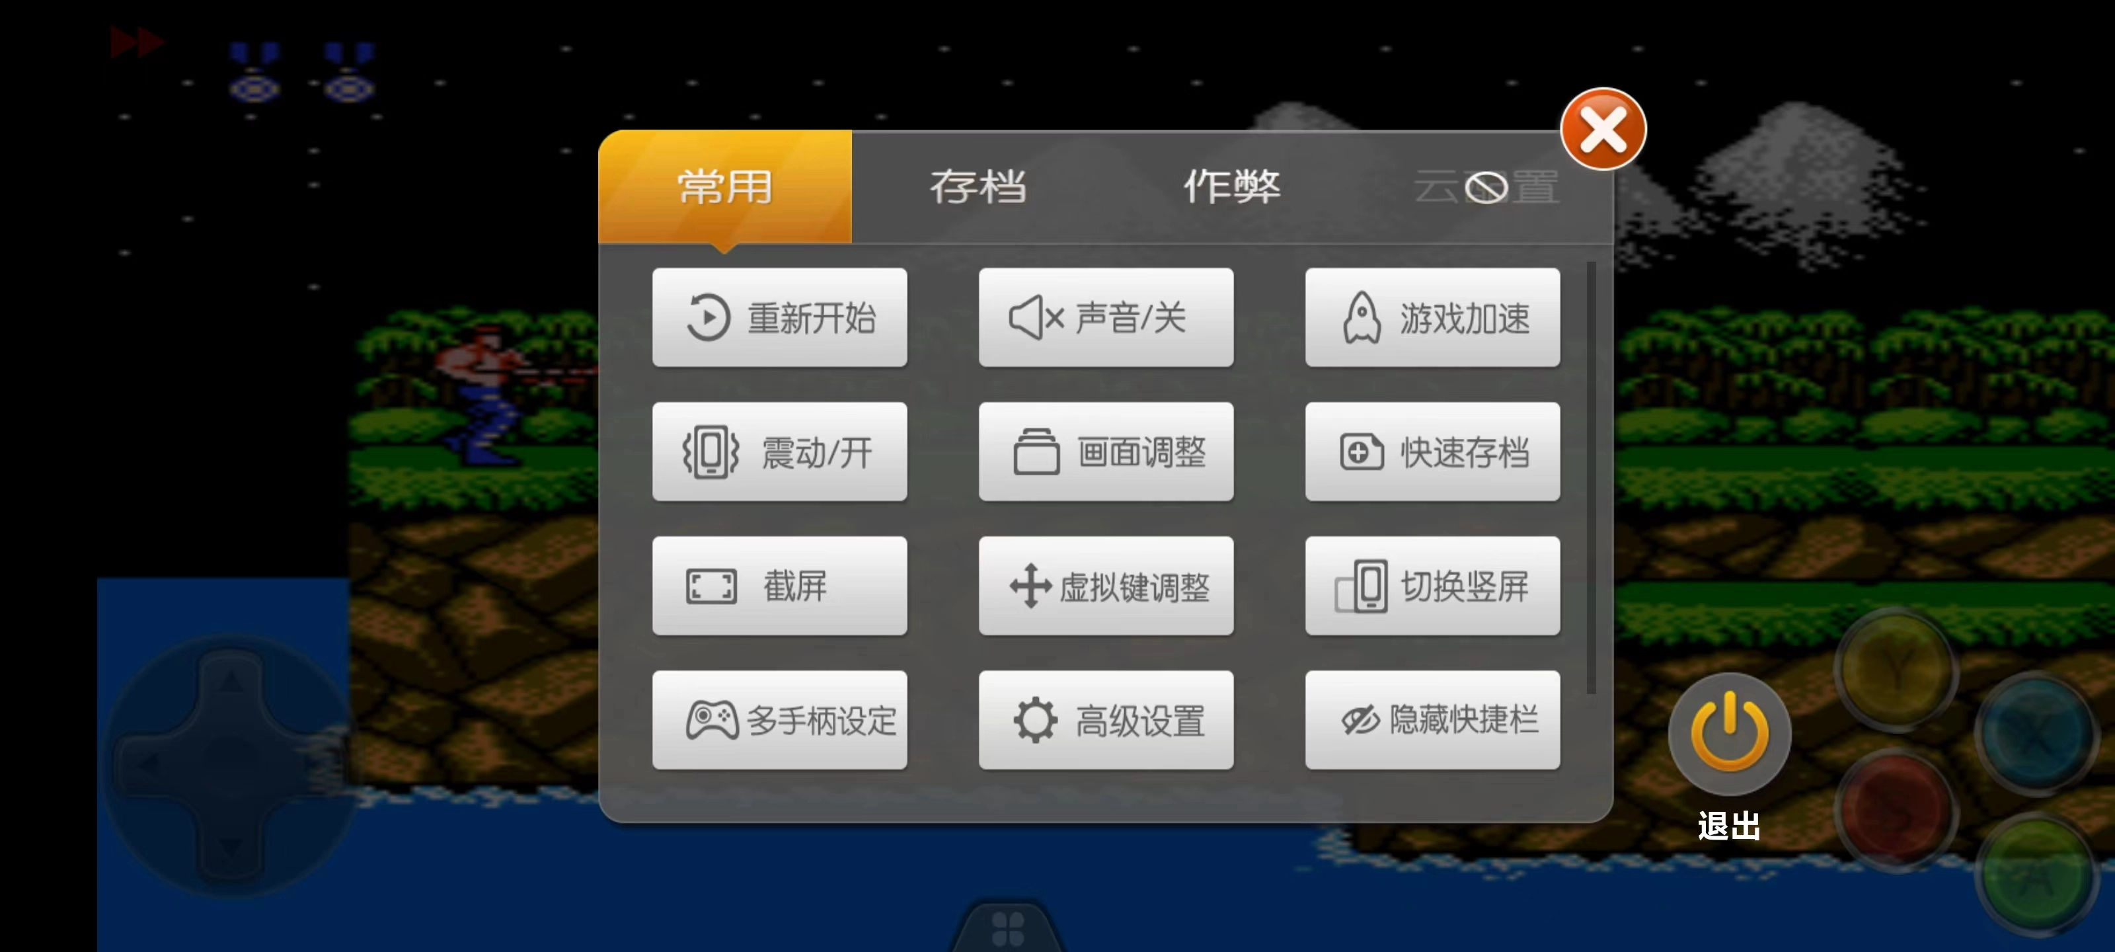Tap the bottom center menu handle
This screenshot has width=2115, height=952.
pos(1007,928)
